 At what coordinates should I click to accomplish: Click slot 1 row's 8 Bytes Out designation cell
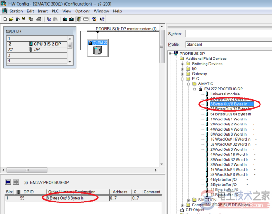tap(78, 198)
